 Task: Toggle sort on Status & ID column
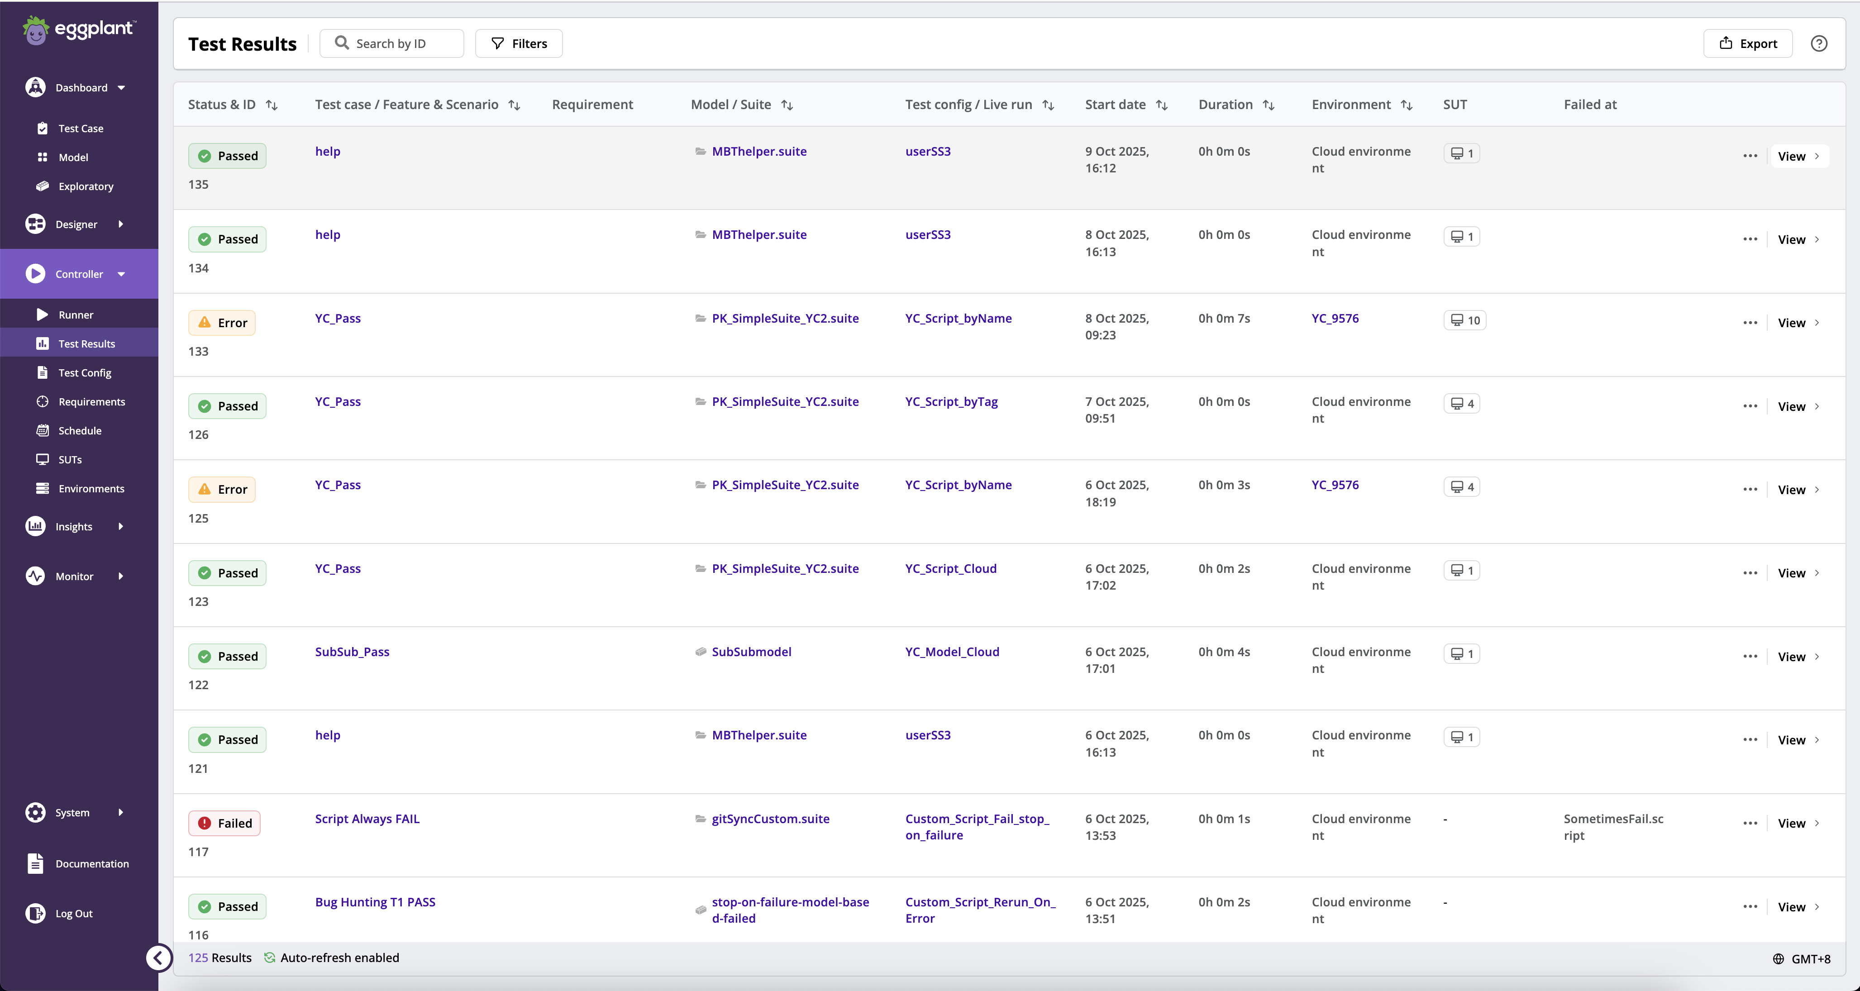(x=272, y=105)
